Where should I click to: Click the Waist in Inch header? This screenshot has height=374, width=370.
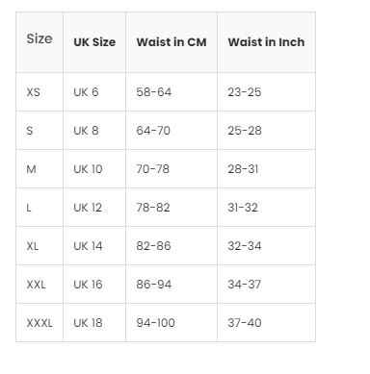(x=266, y=42)
